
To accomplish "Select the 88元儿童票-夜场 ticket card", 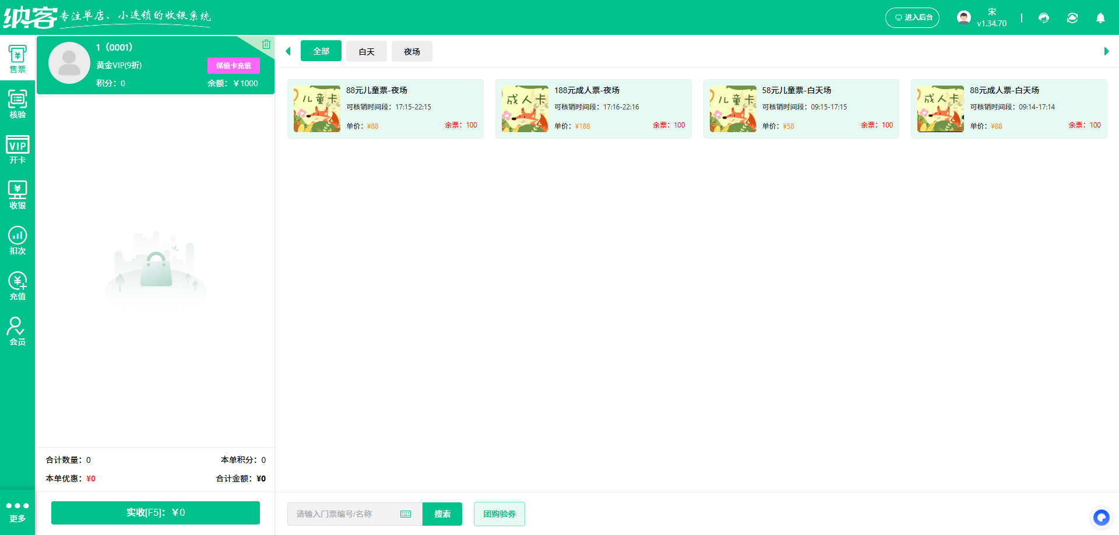I will tap(385, 109).
